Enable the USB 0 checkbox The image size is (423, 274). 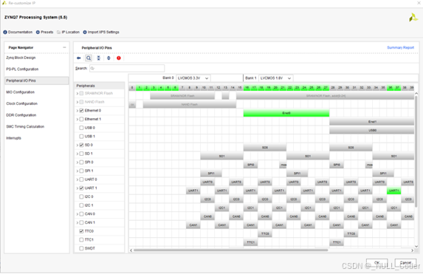[81, 128]
